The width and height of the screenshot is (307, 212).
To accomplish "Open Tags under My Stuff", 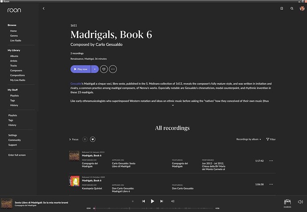I will (x=12, y=100).
